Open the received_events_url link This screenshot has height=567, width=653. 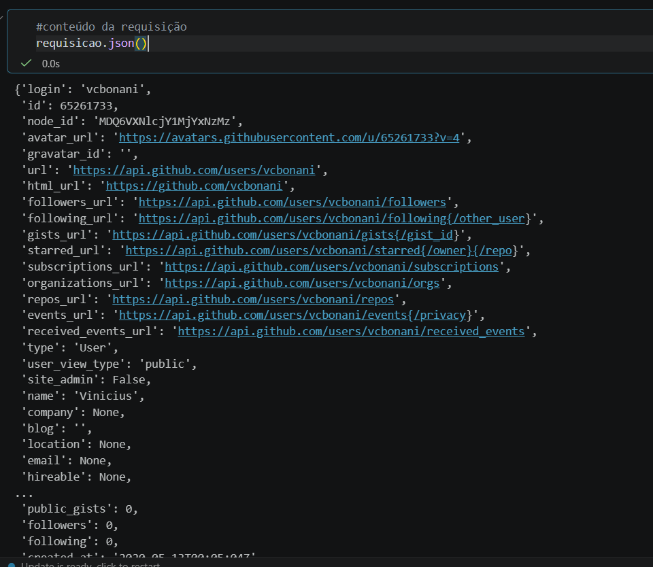click(351, 332)
